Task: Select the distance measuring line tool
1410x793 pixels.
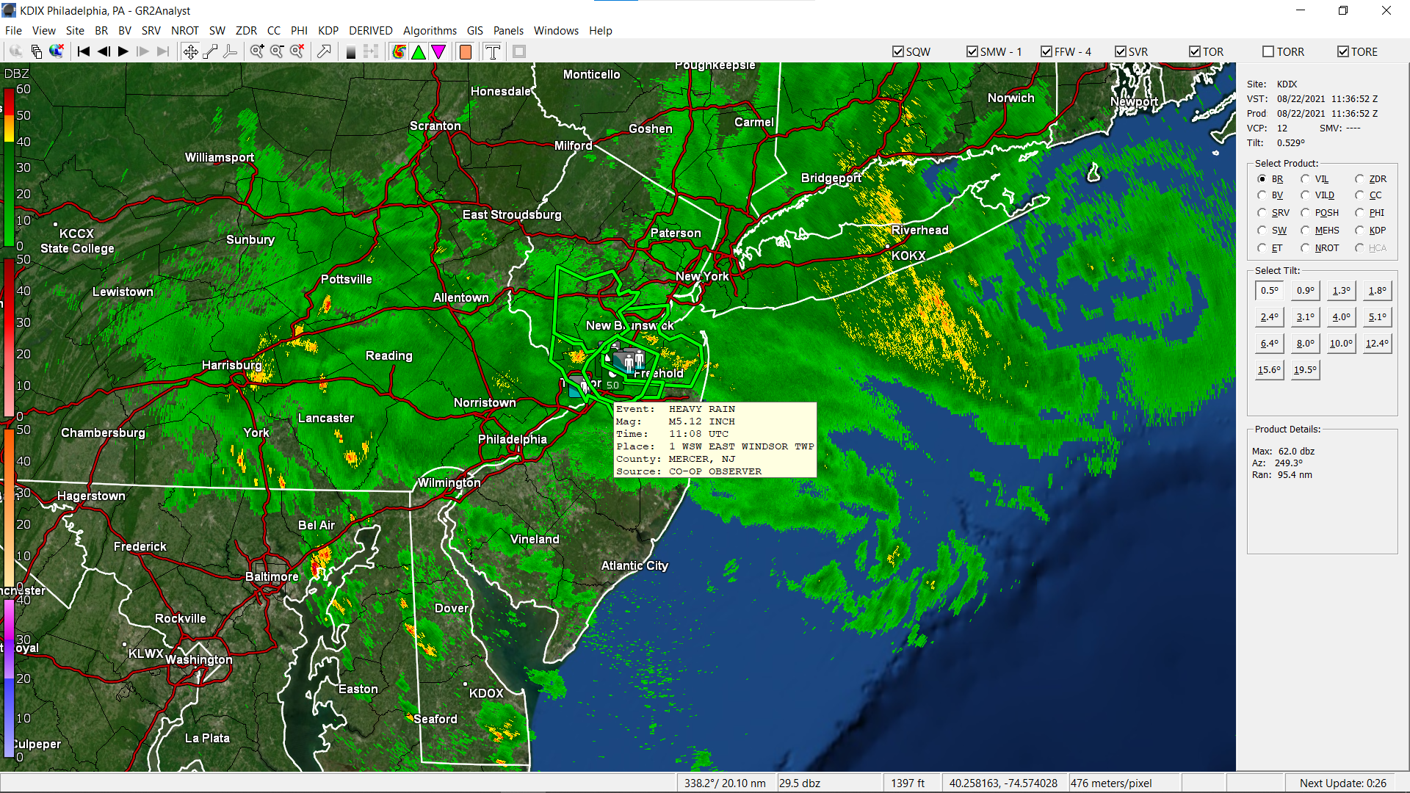Action: click(210, 51)
